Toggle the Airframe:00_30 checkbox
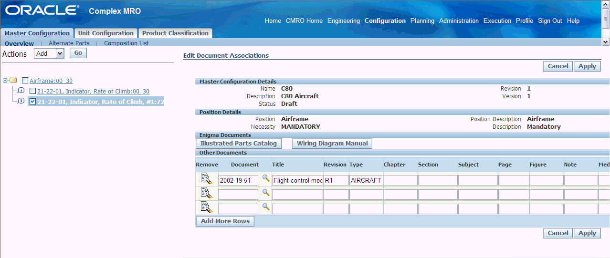The height and width of the screenshot is (258, 610). click(25, 81)
